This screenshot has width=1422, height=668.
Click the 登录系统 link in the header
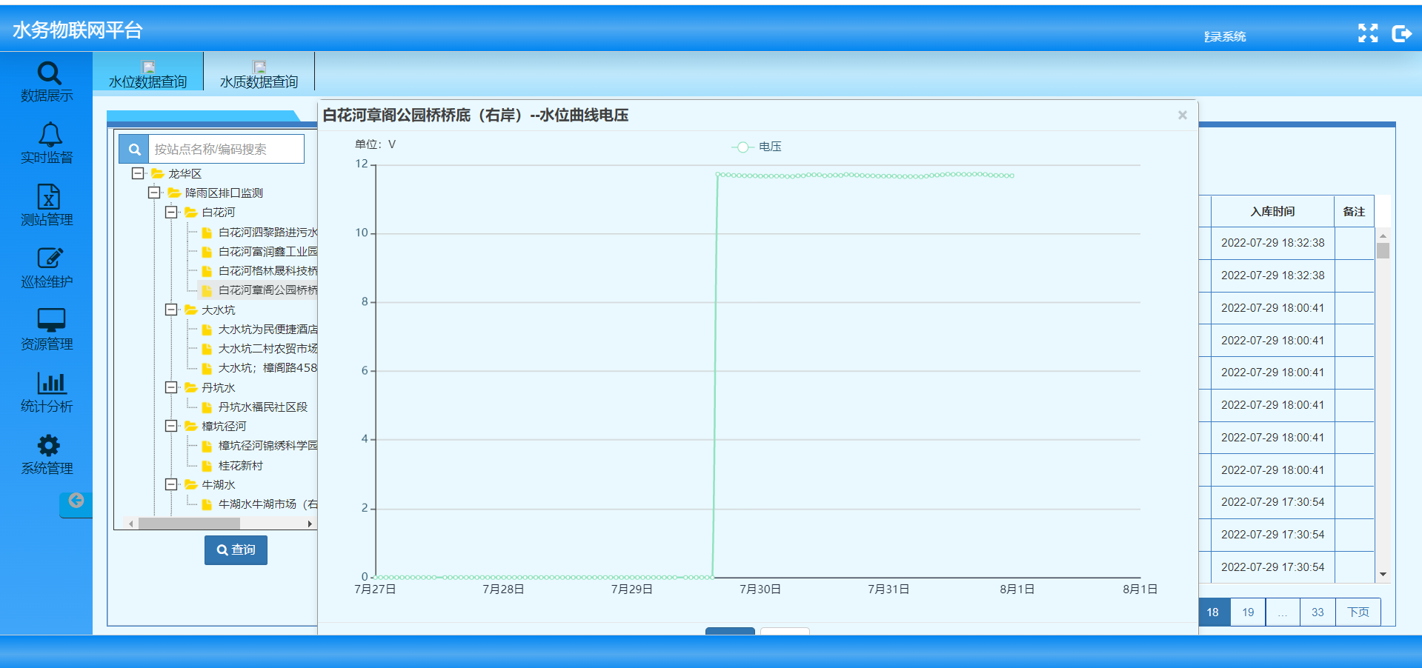[x=1225, y=36]
